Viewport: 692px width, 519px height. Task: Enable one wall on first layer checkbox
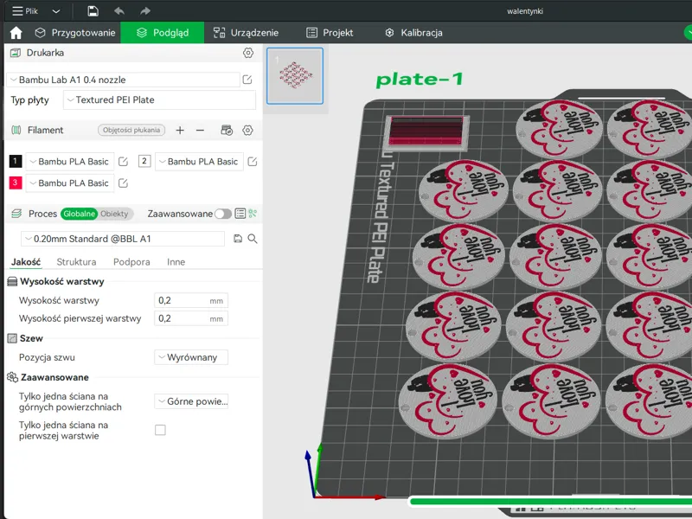click(x=160, y=430)
